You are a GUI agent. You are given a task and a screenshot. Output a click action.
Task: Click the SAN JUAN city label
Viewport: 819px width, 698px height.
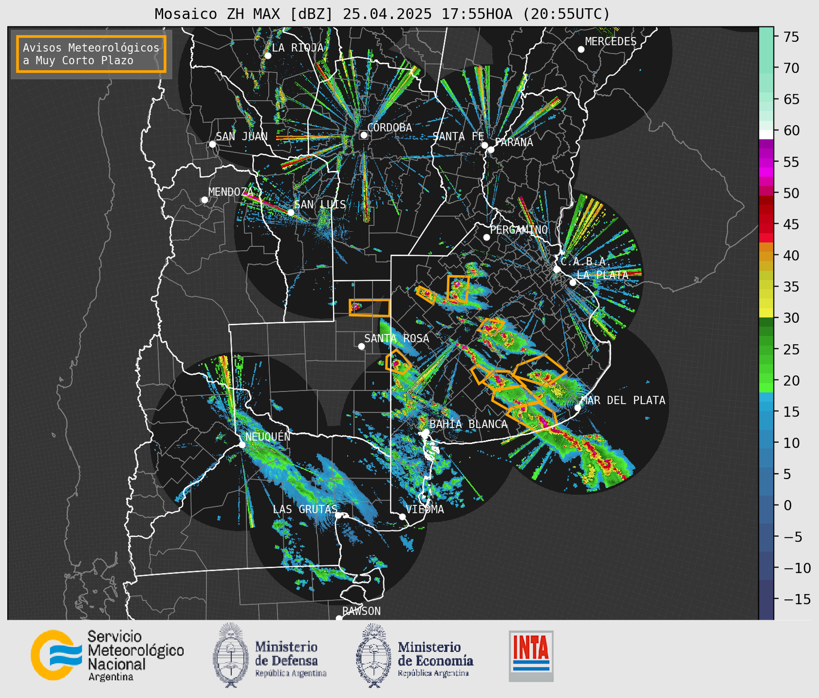pos(241,136)
